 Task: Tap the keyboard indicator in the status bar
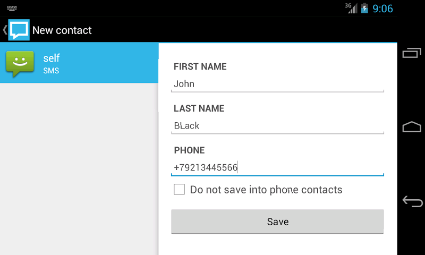12,8
